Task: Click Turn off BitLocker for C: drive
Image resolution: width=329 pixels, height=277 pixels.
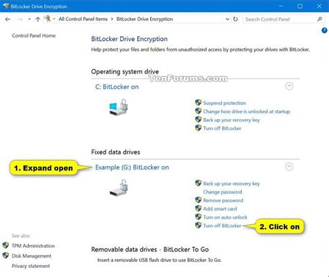Action: (222, 128)
